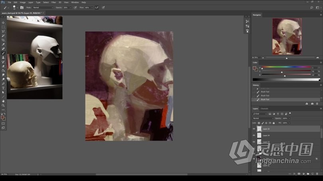323x181 pixels.
Task: Open the Image menu
Action: (23, 2)
